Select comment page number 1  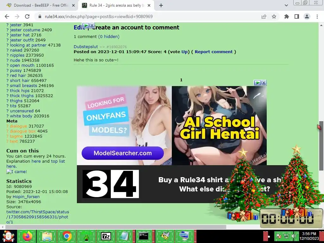point(181,80)
